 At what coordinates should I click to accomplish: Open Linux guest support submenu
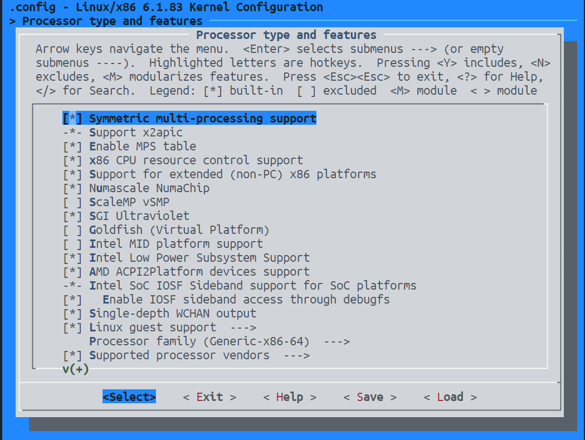(x=173, y=327)
